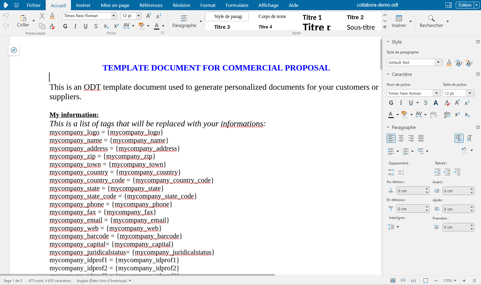
Task: Decrease indent in sidebar
Action: (x=447, y=172)
